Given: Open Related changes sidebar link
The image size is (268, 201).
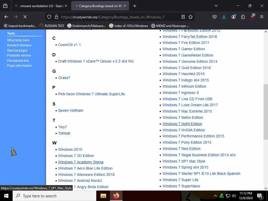Looking at the screenshot, I should [19, 45].
